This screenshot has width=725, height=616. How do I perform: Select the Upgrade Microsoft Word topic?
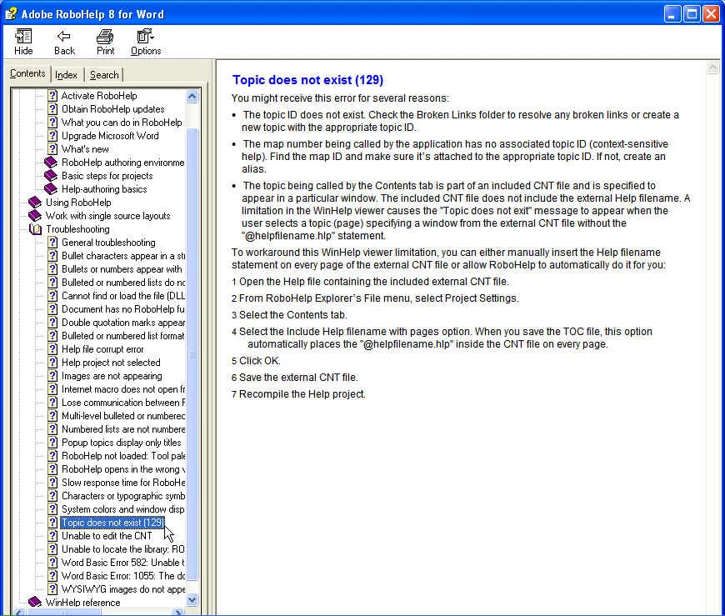coord(110,136)
